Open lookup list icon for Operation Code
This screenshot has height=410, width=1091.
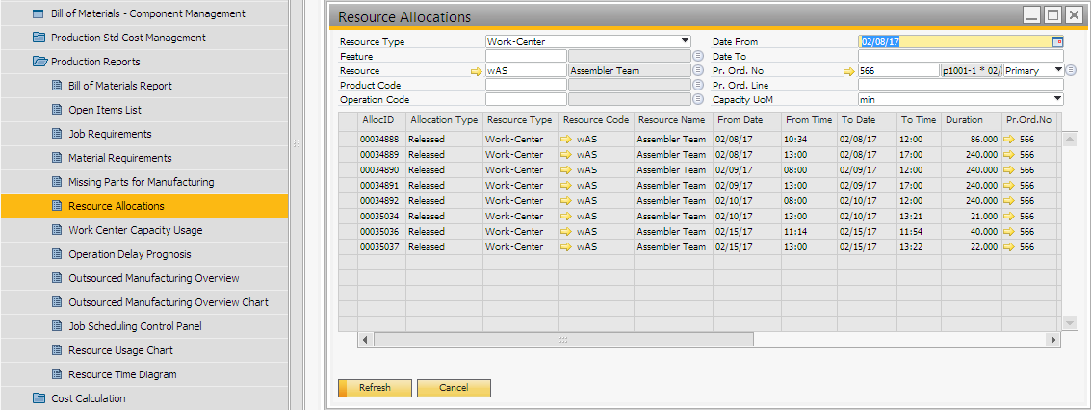tap(698, 100)
